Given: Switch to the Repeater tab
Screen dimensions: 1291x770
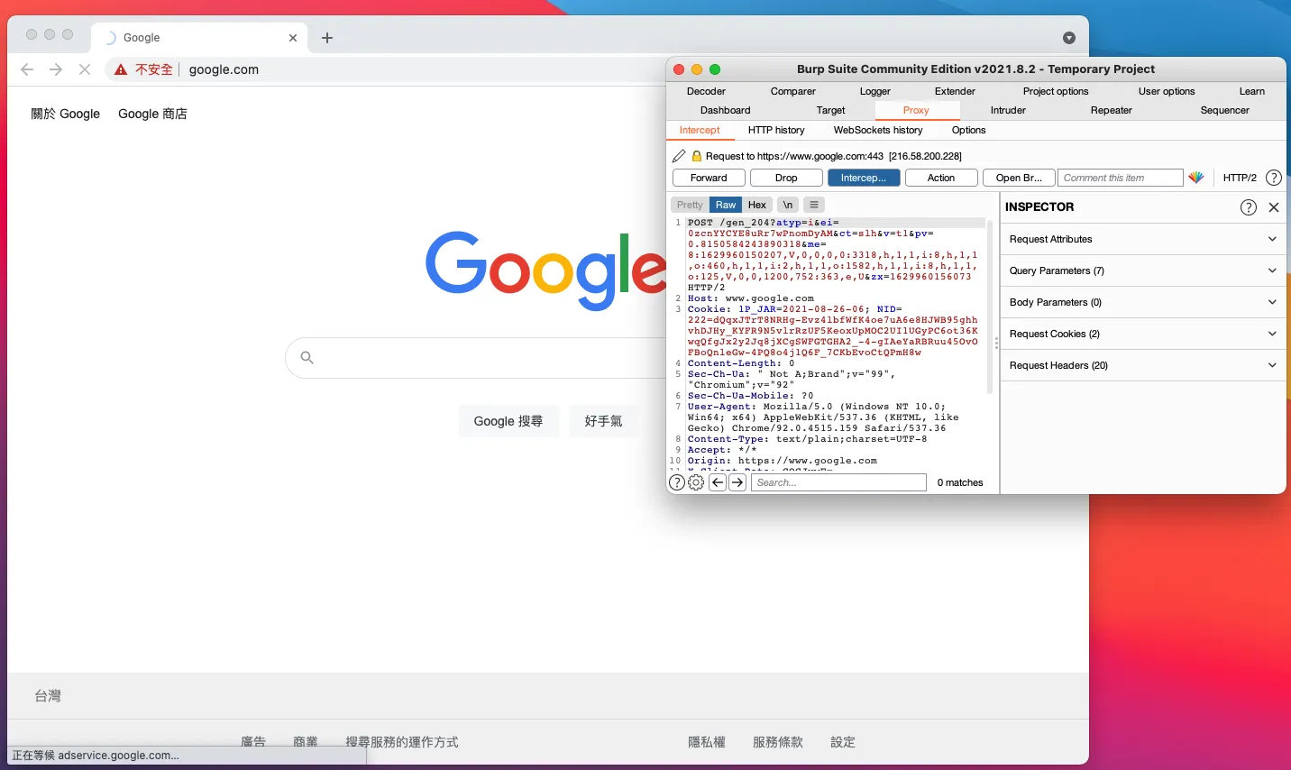Looking at the screenshot, I should click(1112, 110).
